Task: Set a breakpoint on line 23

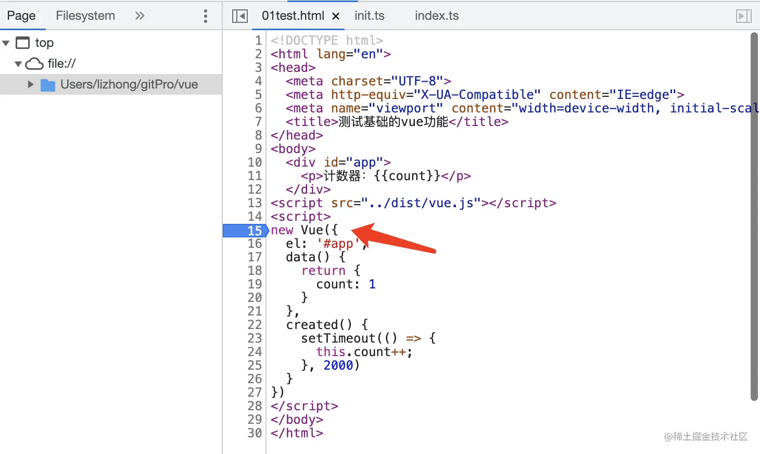Action: pos(255,338)
